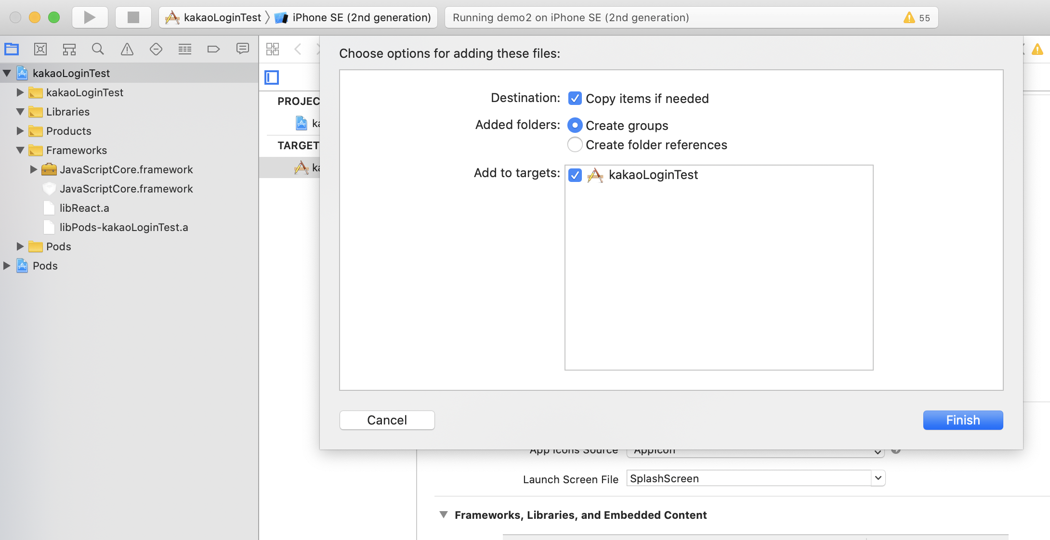Viewport: 1050px width, 540px height.
Task: Click the warning icon at the editor's top right
Action: (x=1037, y=49)
